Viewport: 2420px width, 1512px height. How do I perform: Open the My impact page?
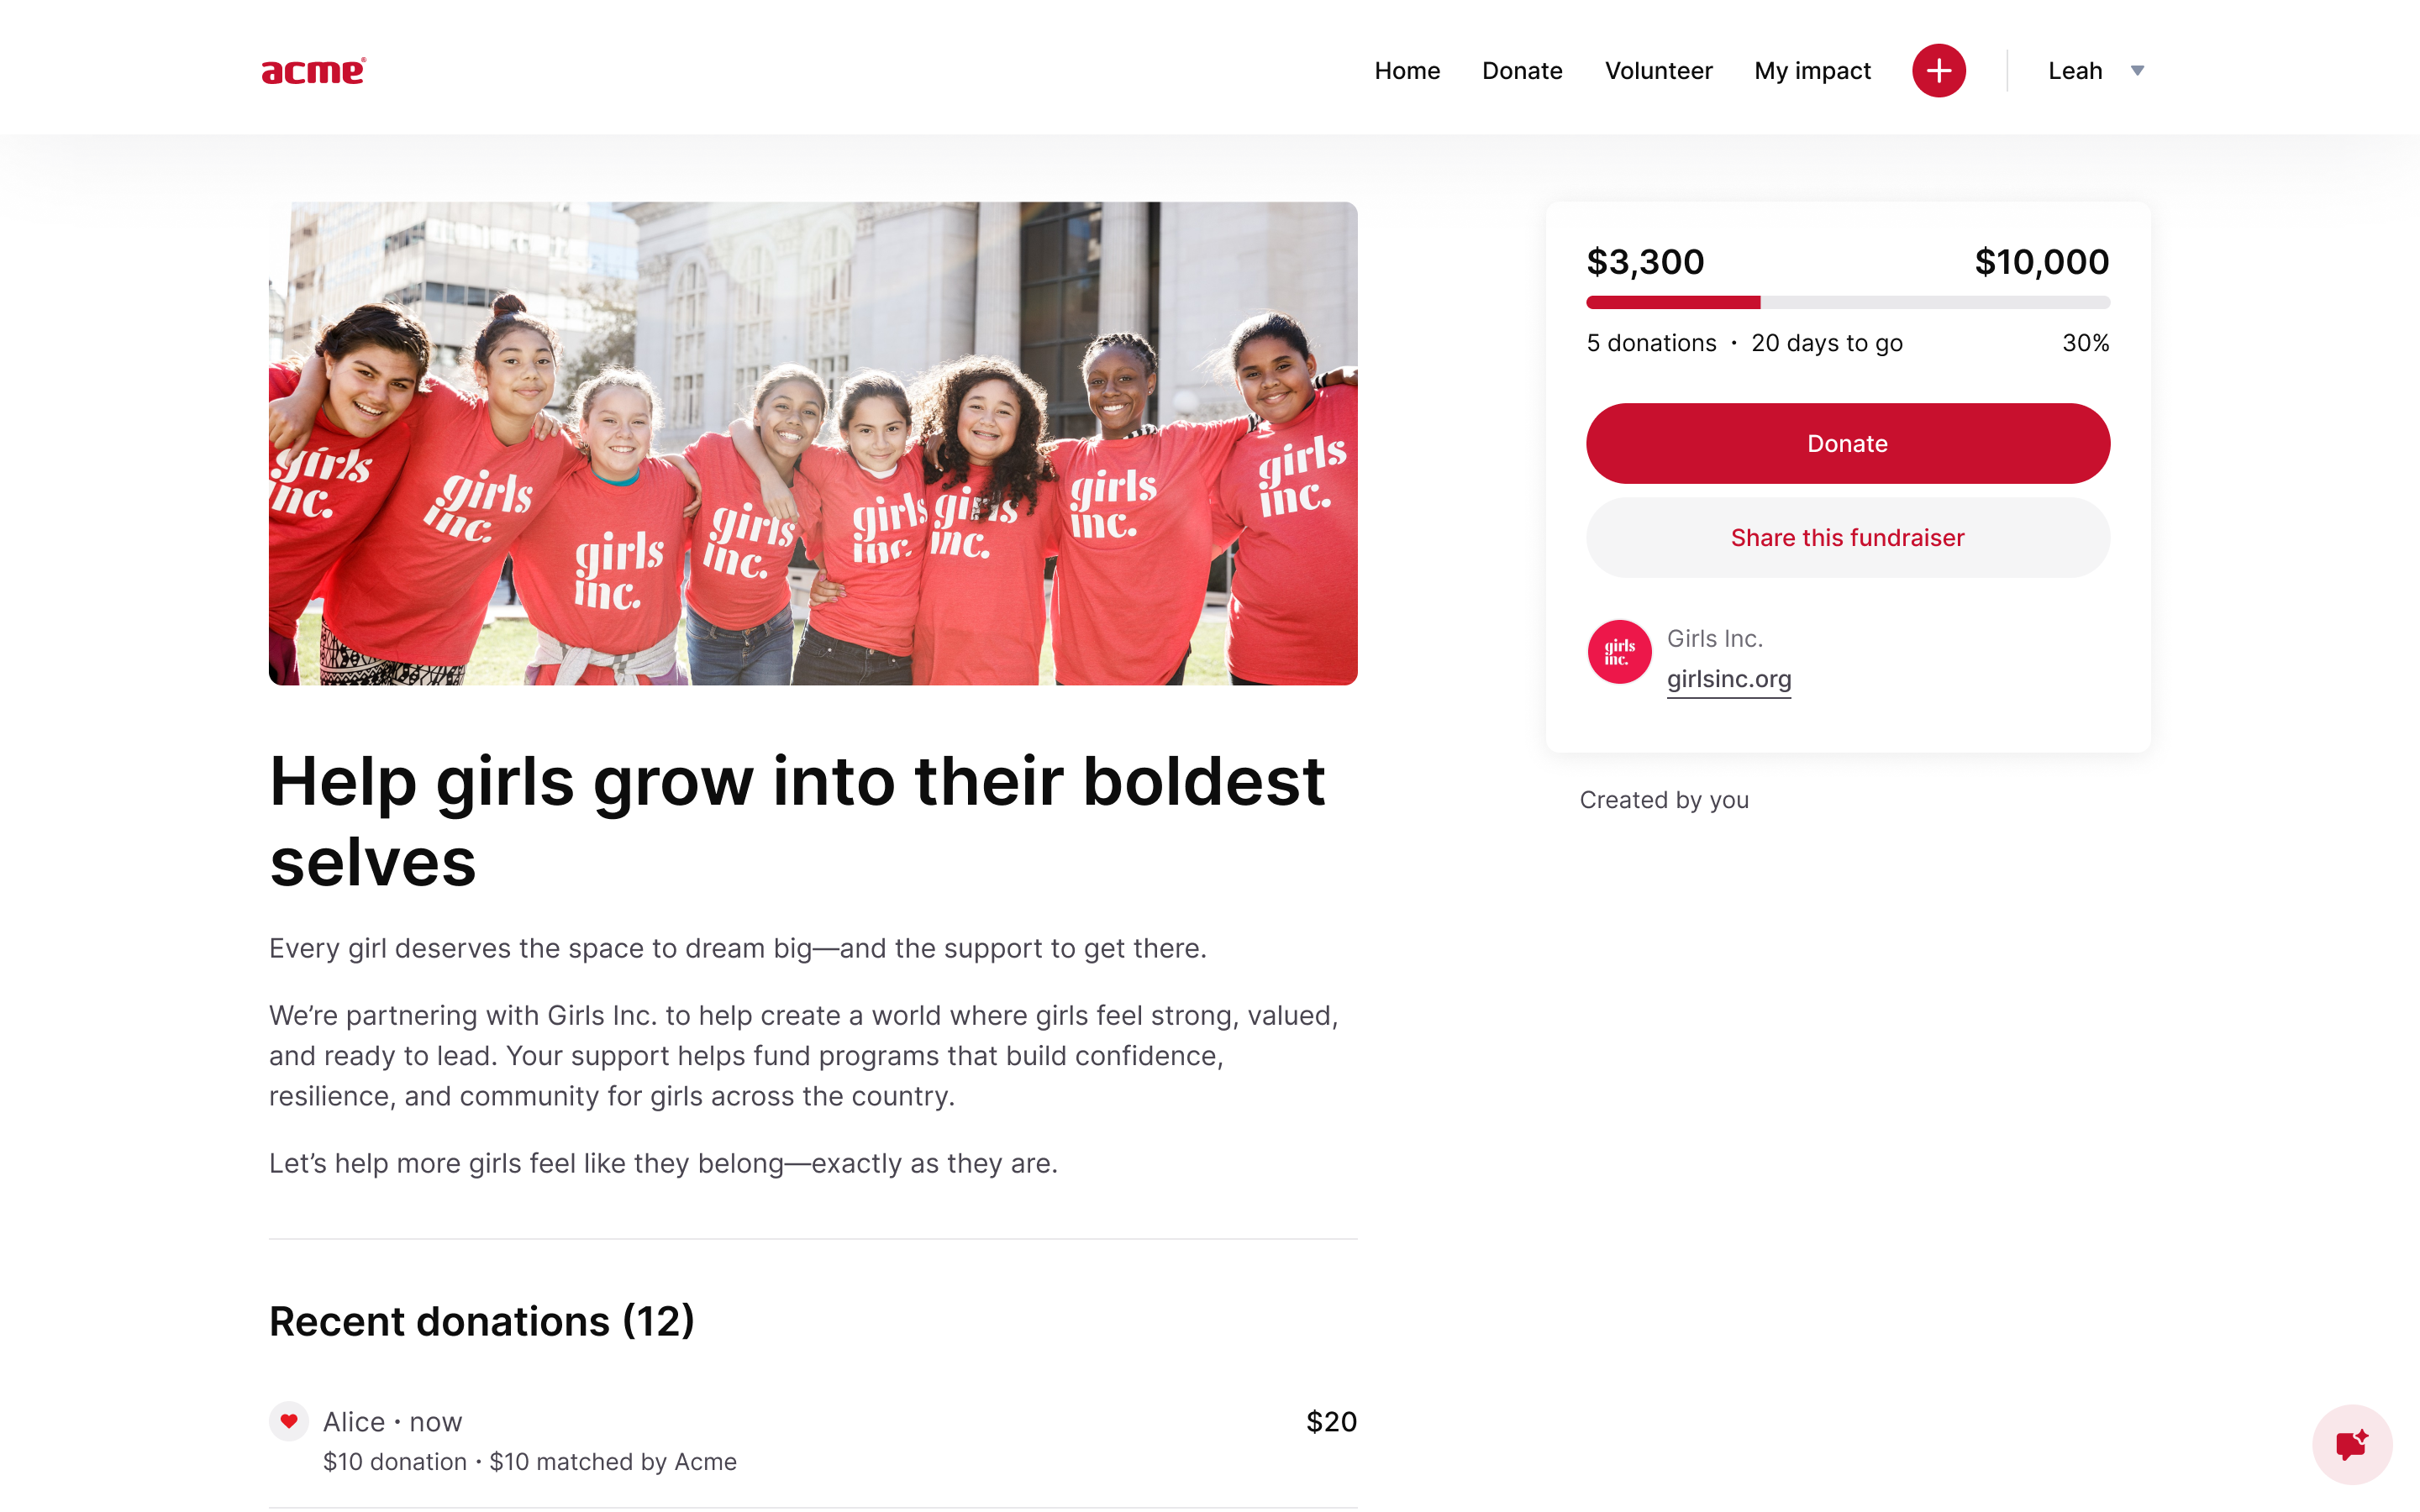point(1812,71)
